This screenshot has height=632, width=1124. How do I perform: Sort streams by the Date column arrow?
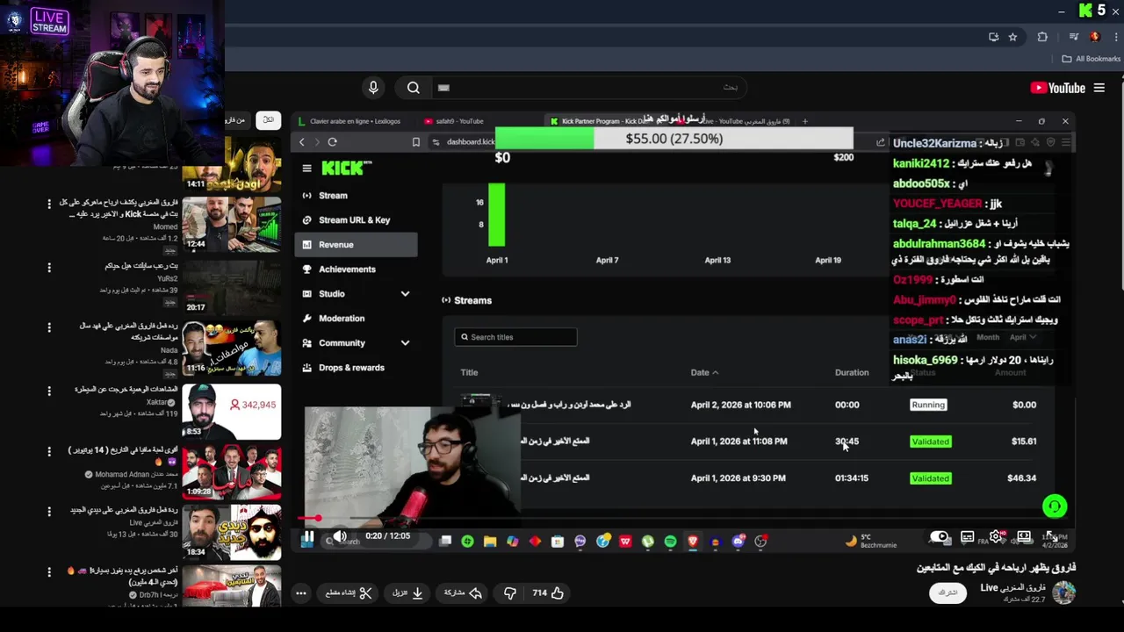pos(715,373)
